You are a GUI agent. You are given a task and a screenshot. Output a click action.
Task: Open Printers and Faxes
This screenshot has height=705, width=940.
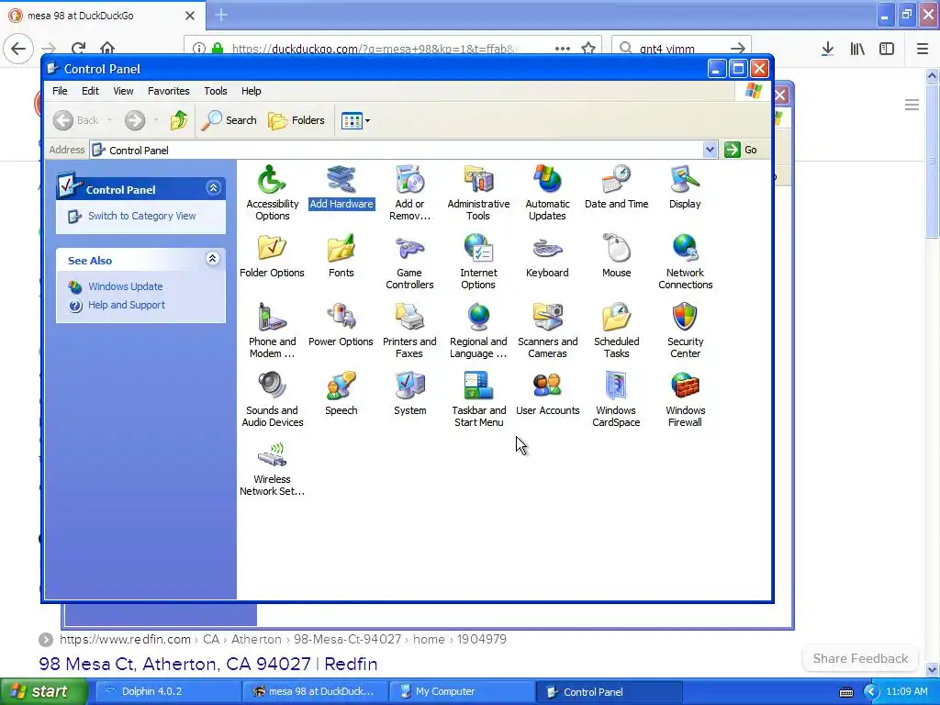pyautogui.click(x=409, y=330)
